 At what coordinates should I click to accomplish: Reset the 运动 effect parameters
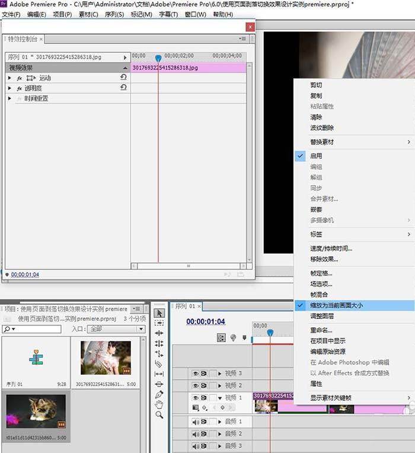(x=123, y=78)
